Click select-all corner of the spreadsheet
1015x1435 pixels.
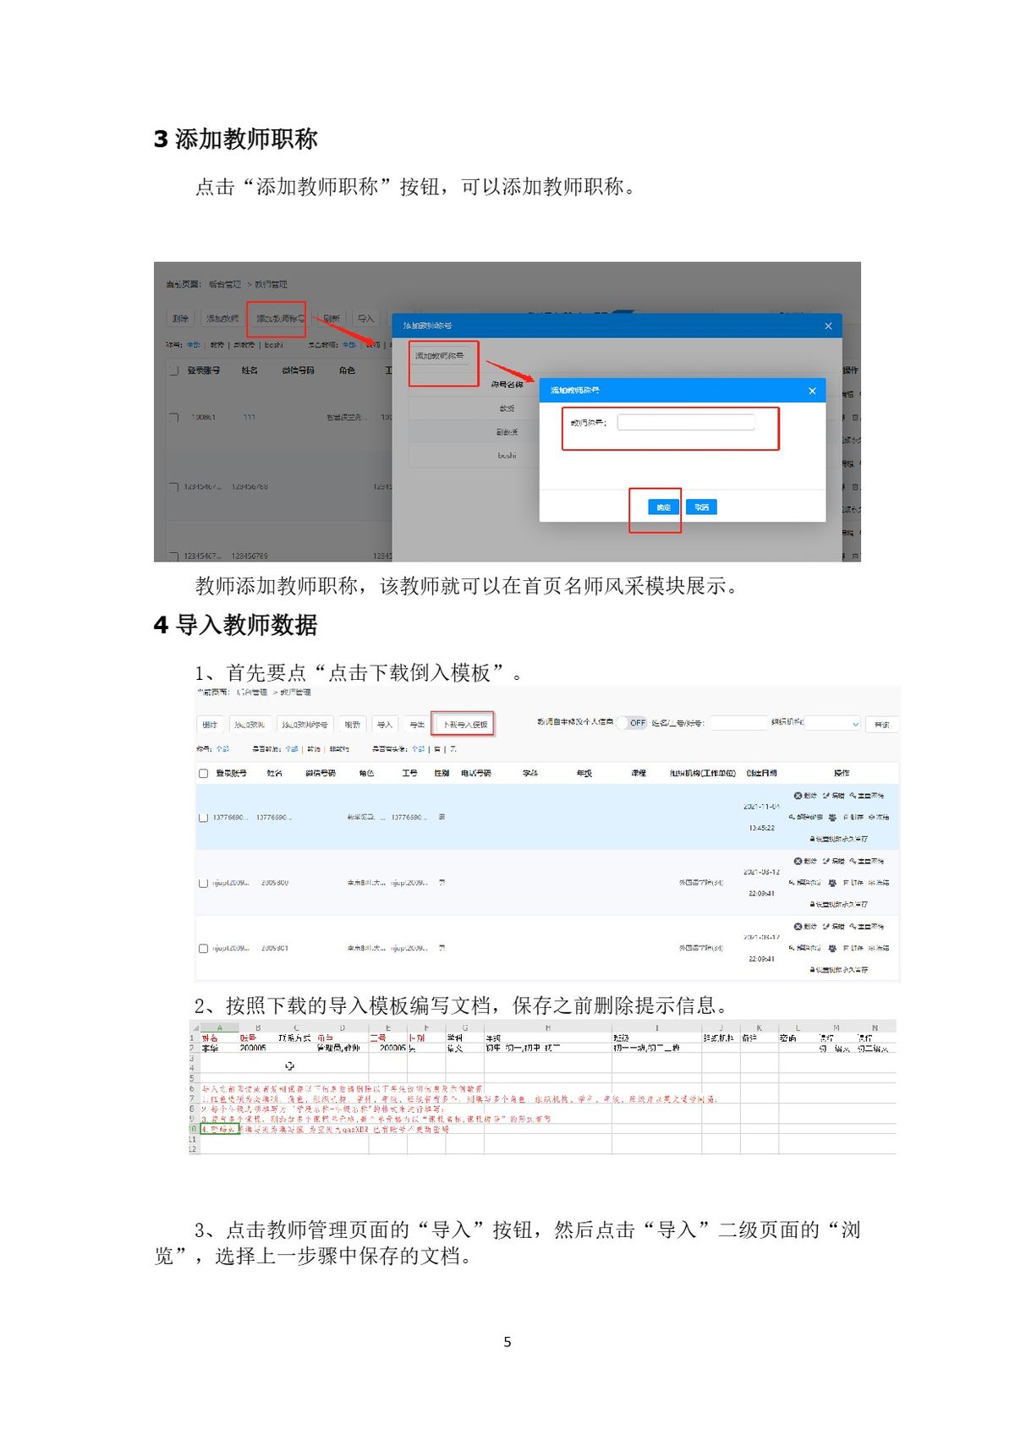[x=195, y=1028]
